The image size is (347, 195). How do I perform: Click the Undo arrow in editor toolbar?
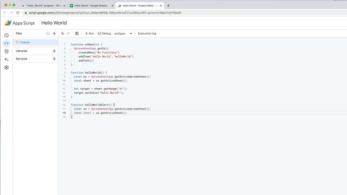(62, 34)
